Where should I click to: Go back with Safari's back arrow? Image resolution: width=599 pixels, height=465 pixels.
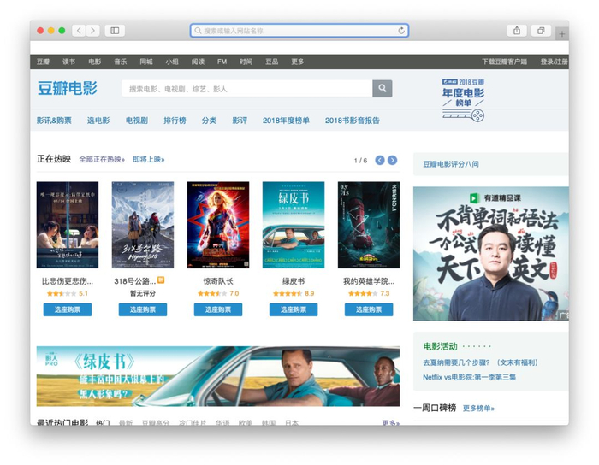coord(79,31)
